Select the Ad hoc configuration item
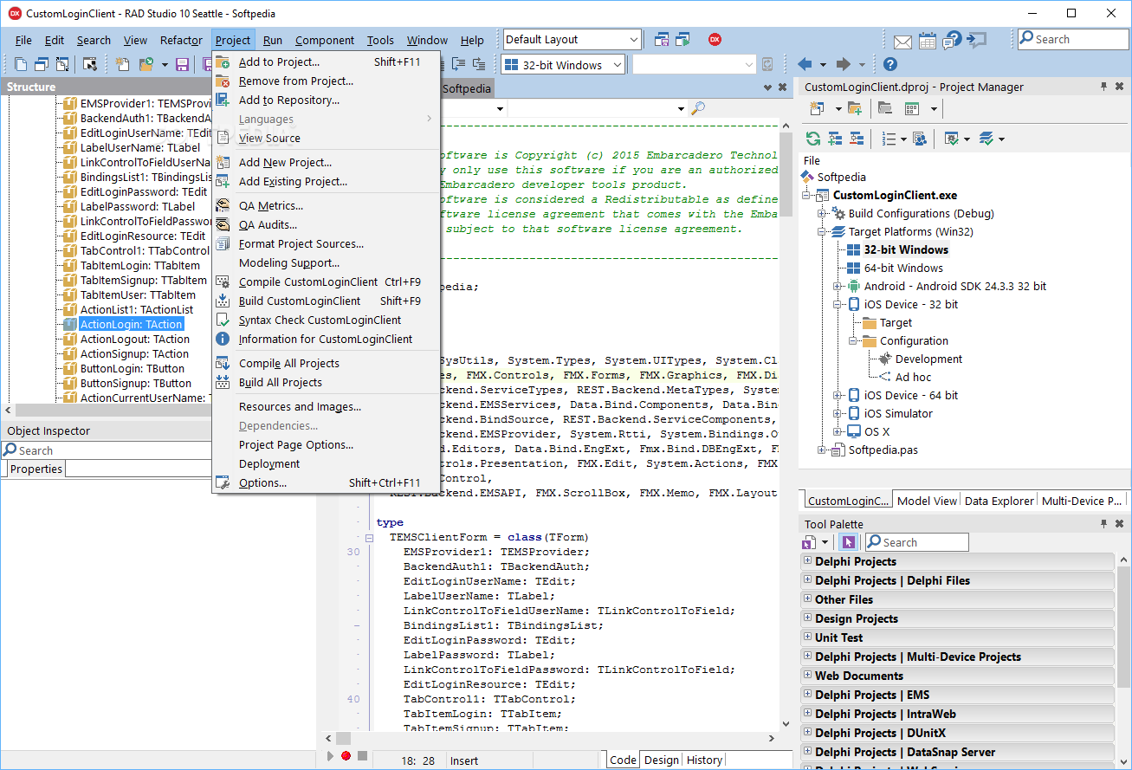 click(x=913, y=377)
